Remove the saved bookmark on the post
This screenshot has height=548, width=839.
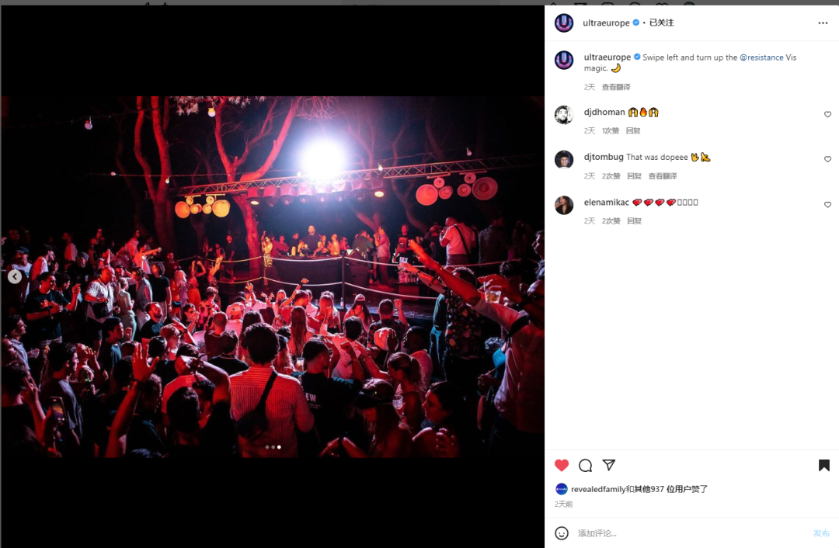coord(824,465)
